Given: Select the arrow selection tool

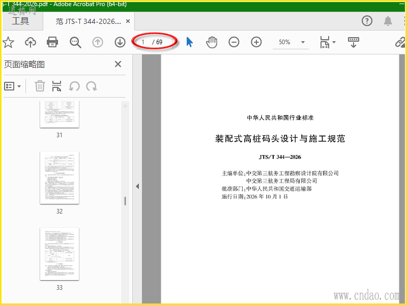Looking at the screenshot, I should (189, 42).
